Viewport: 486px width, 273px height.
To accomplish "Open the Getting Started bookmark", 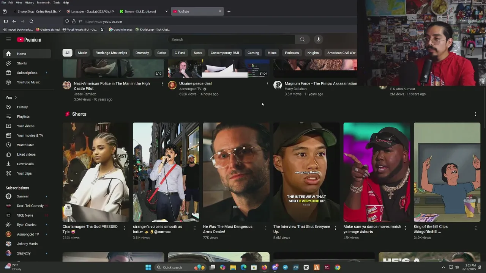I will coord(47,30).
